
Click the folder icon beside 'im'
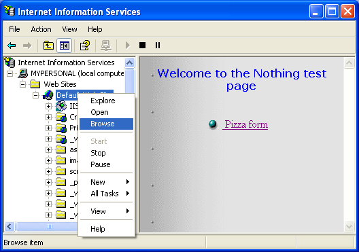coord(61,160)
